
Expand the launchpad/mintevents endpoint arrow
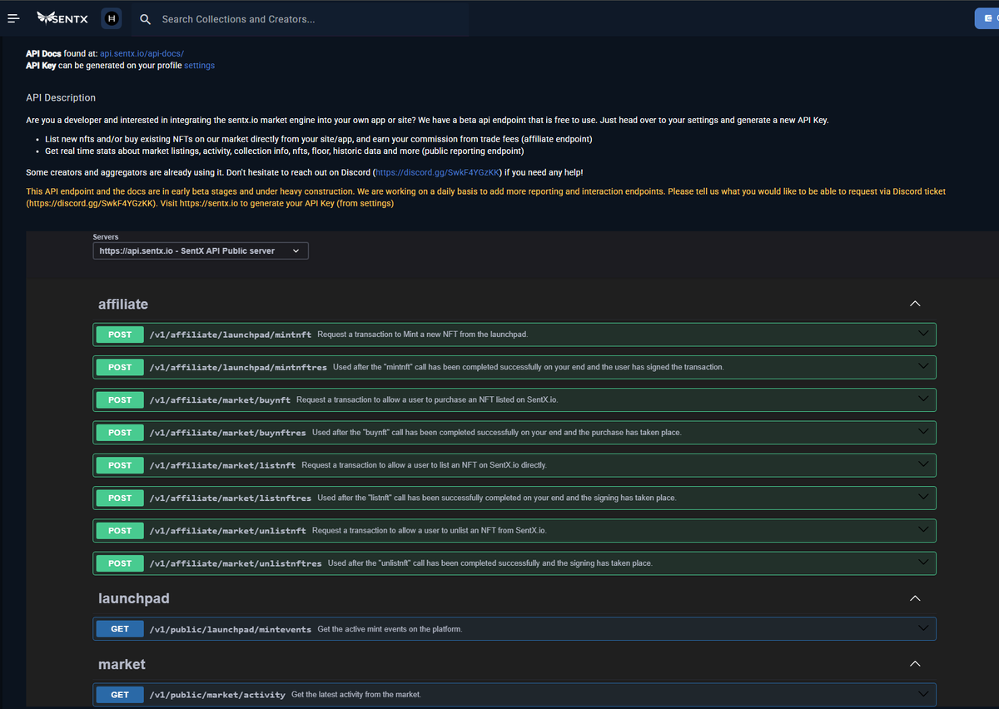click(x=922, y=627)
